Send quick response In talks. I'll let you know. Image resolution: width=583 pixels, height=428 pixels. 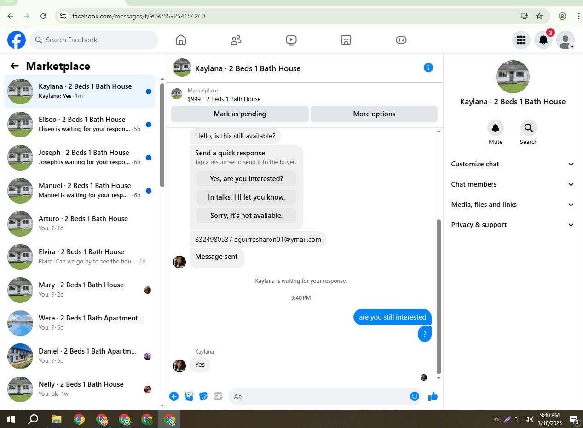tap(246, 197)
